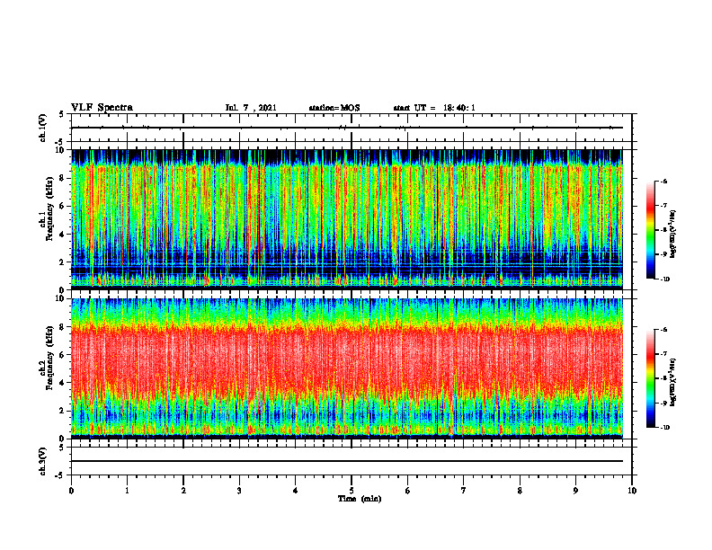The height and width of the screenshot is (550, 712).
Task: Click the ch.1 color bar units label
Action: click(x=673, y=235)
